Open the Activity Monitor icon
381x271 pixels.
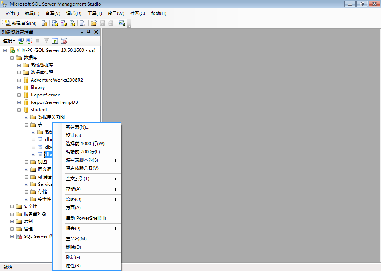pos(122,23)
